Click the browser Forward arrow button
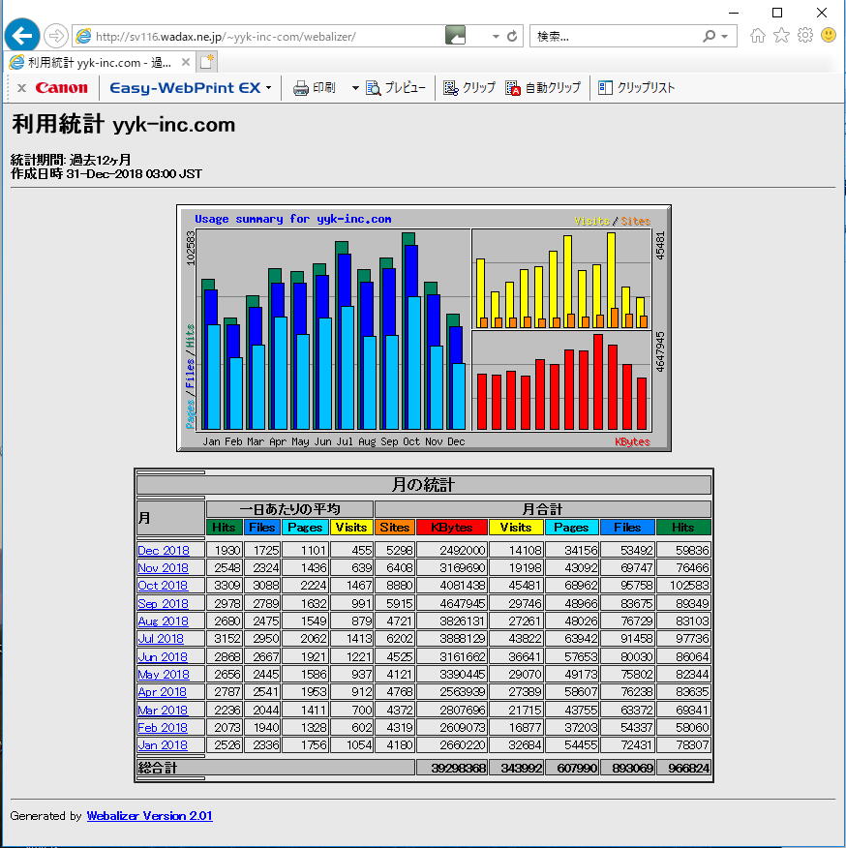This screenshot has height=848, width=846. tap(55, 37)
